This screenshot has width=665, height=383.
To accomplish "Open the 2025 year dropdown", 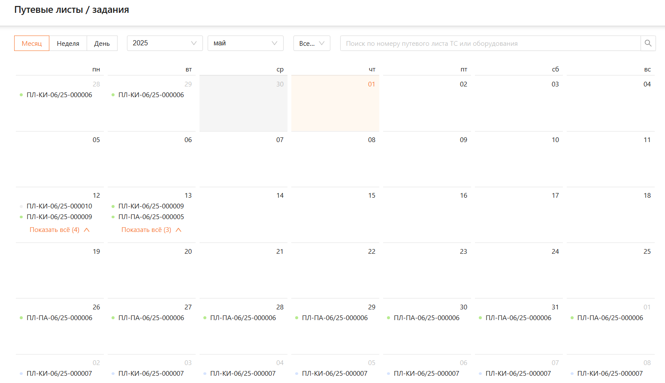I will [x=164, y=43].
